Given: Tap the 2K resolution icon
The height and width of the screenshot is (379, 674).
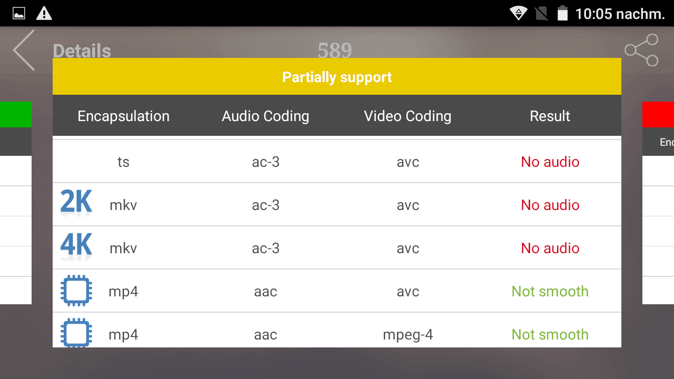Looking at the screenshot, I should point(76,203).
